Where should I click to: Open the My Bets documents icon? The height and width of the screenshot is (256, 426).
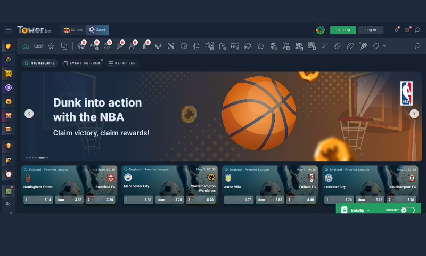click(x=64, y=46)
